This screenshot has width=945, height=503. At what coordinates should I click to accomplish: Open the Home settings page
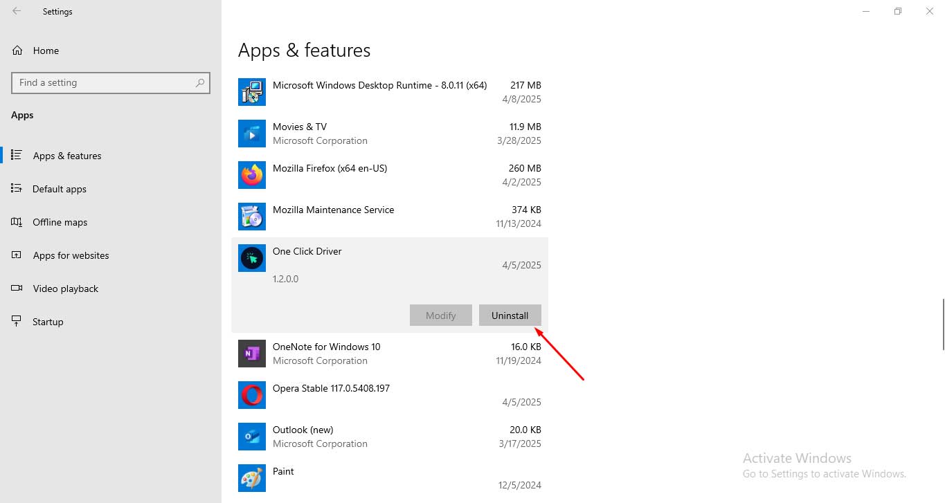coord(46,51)
